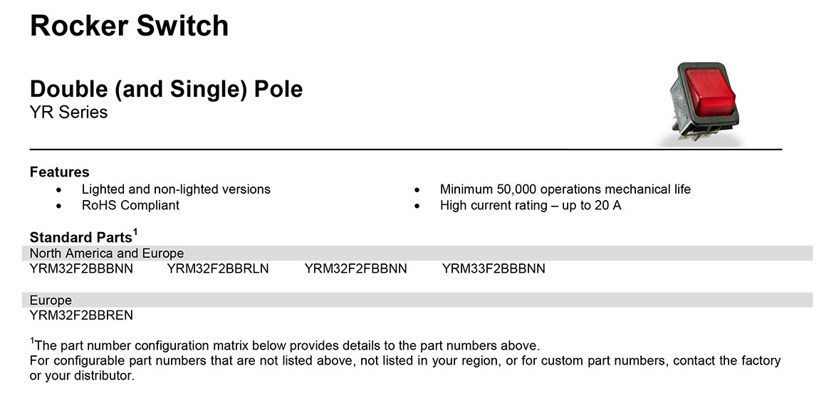Select part number YRM32F2FBBNN

pos(355,269)
